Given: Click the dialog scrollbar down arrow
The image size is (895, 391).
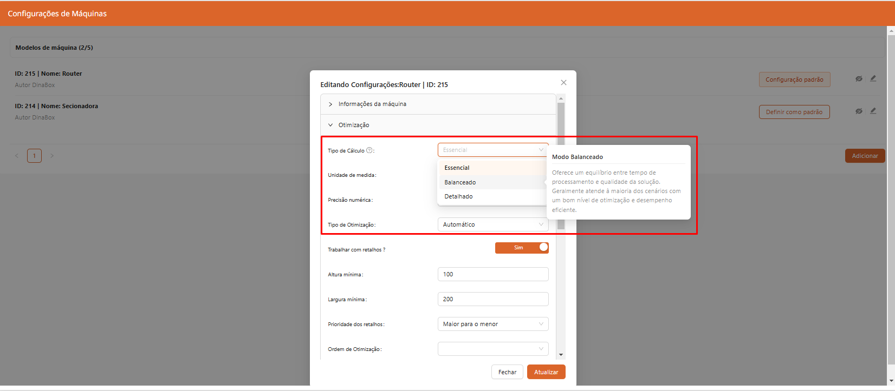Looking at the screenshot, I should point(561,355).
